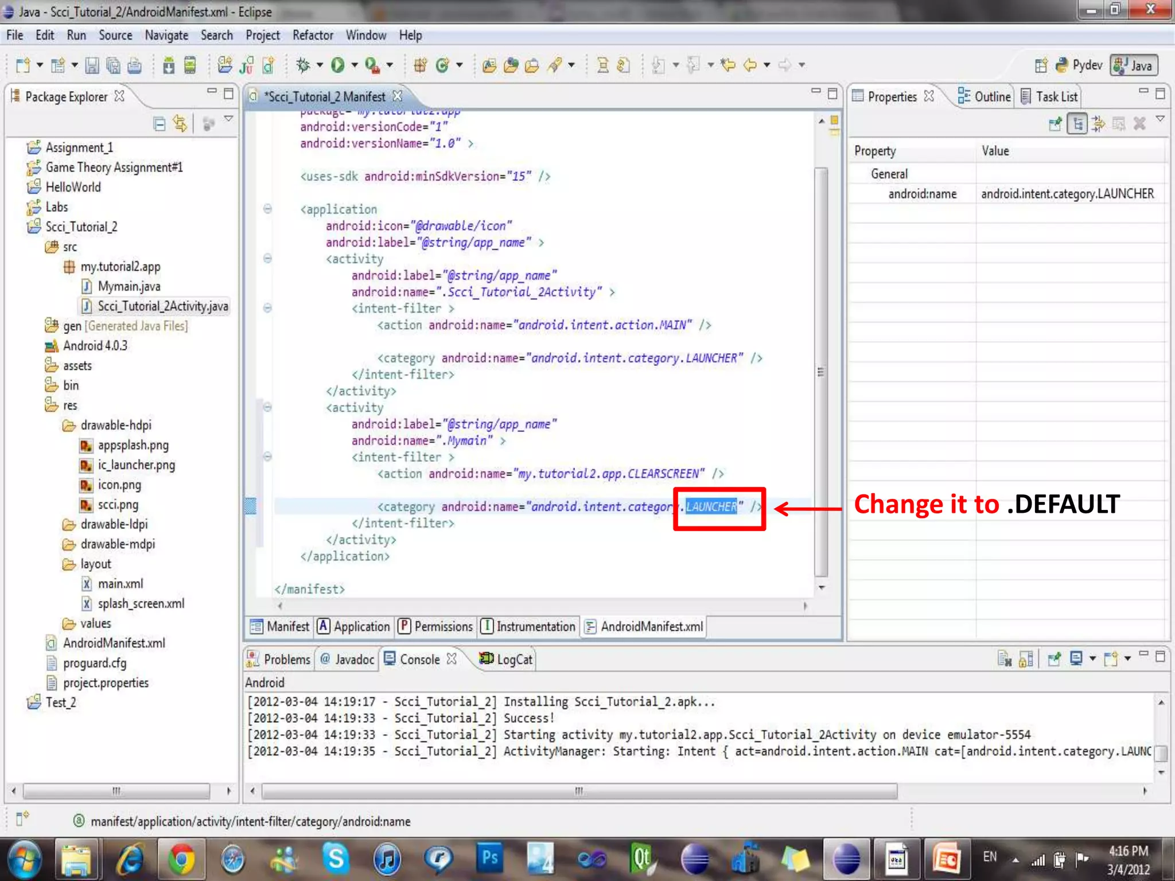1175x881 pixels.
Task: Open the Open Console dropdown arrow
Action: (1127, 658)
